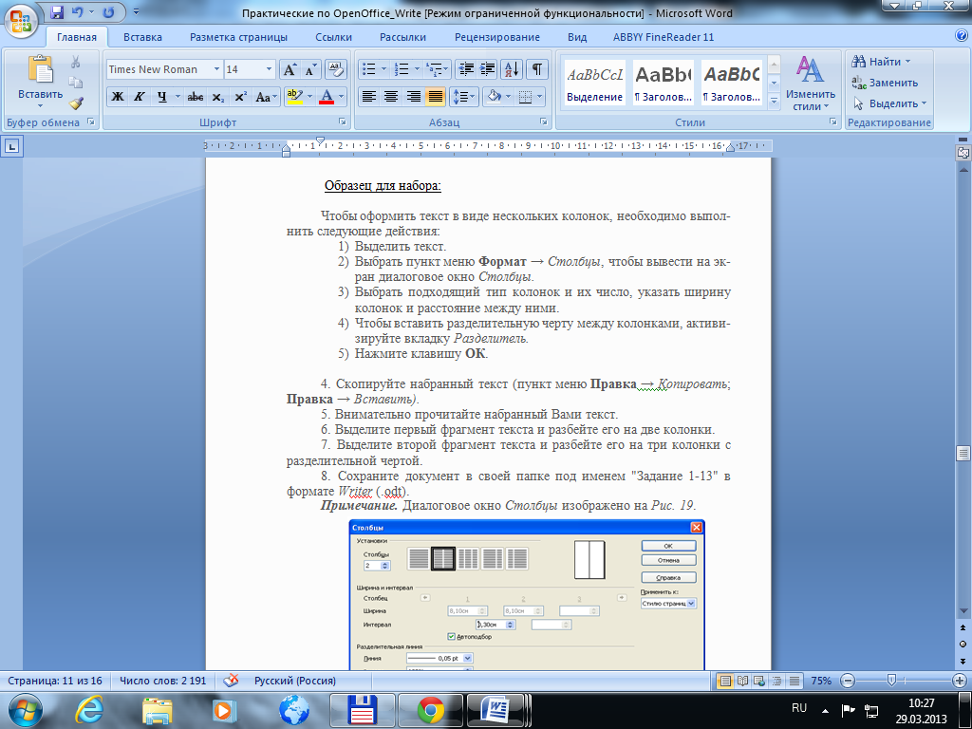Open the Ссылки tab

(x=333, y=37)
